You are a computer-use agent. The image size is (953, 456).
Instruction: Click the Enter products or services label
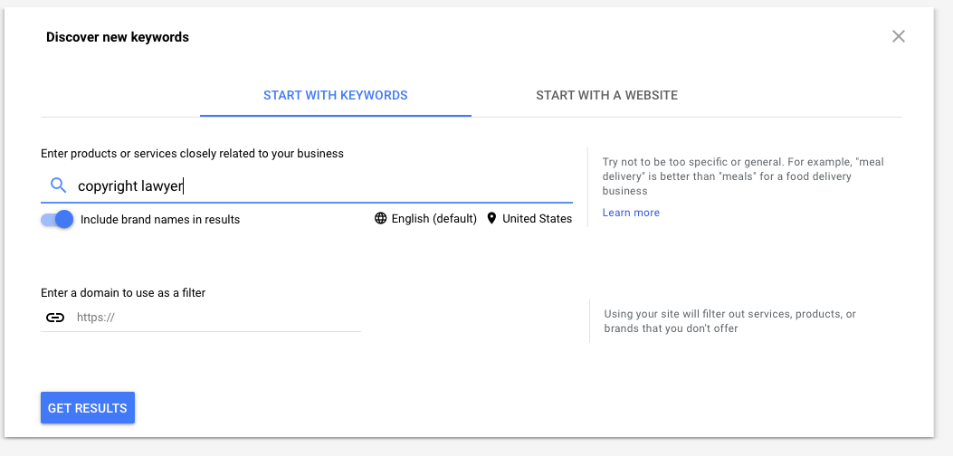192,153
